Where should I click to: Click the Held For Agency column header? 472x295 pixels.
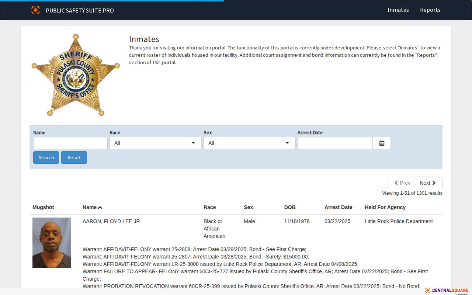(385, 207)
